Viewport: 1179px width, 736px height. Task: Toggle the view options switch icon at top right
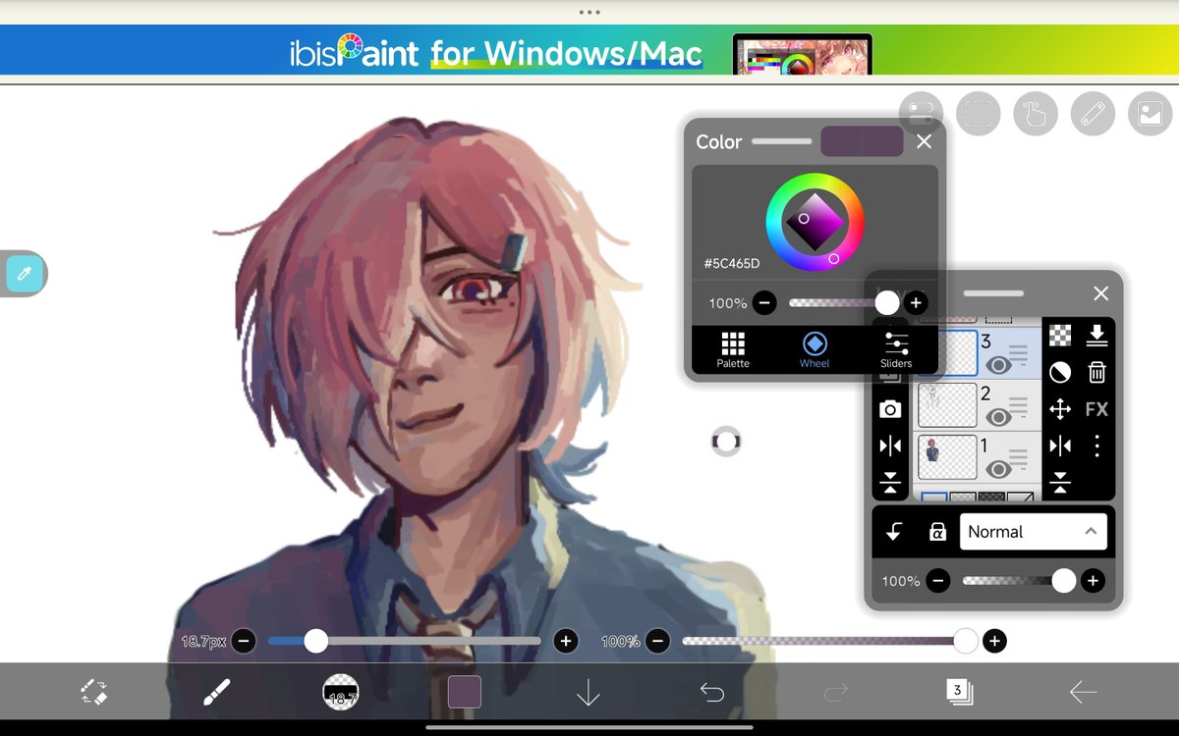point(921,114)
